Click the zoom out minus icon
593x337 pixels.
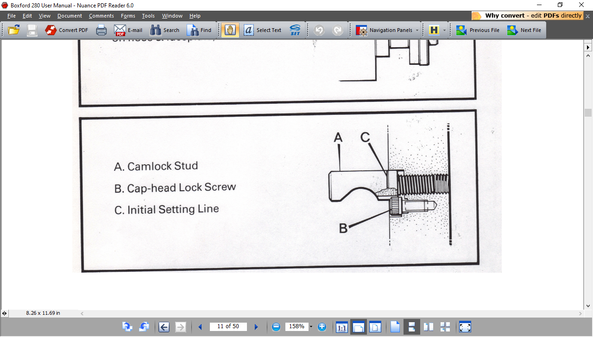(x=276, y=327)
